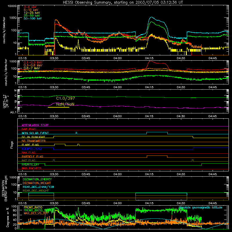This screenshot has height=232, width=232.
Task: Click the C1.0/397 flare class annotation
Action: [66, 98]
